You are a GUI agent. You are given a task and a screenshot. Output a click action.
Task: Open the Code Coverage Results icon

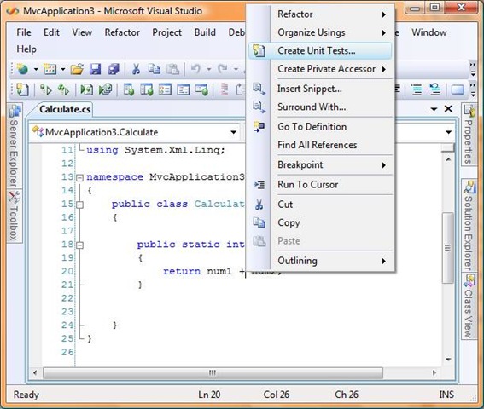(184, 89)
